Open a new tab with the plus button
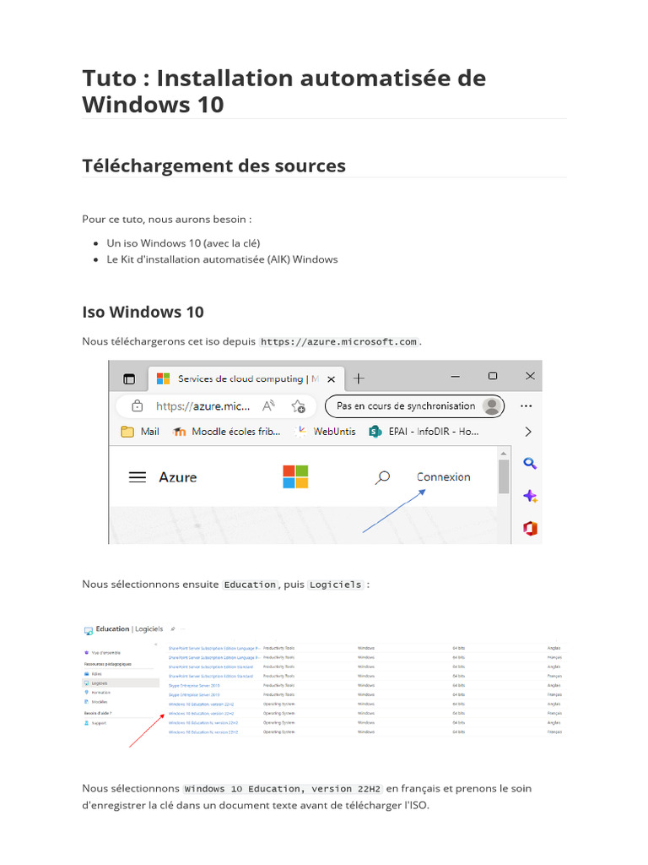The width and height of the screenshot is (648, 865). tap(359, 378)
